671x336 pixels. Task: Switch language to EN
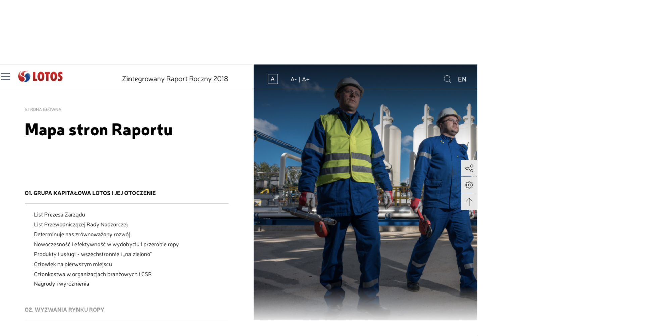(x=462, y=79)
